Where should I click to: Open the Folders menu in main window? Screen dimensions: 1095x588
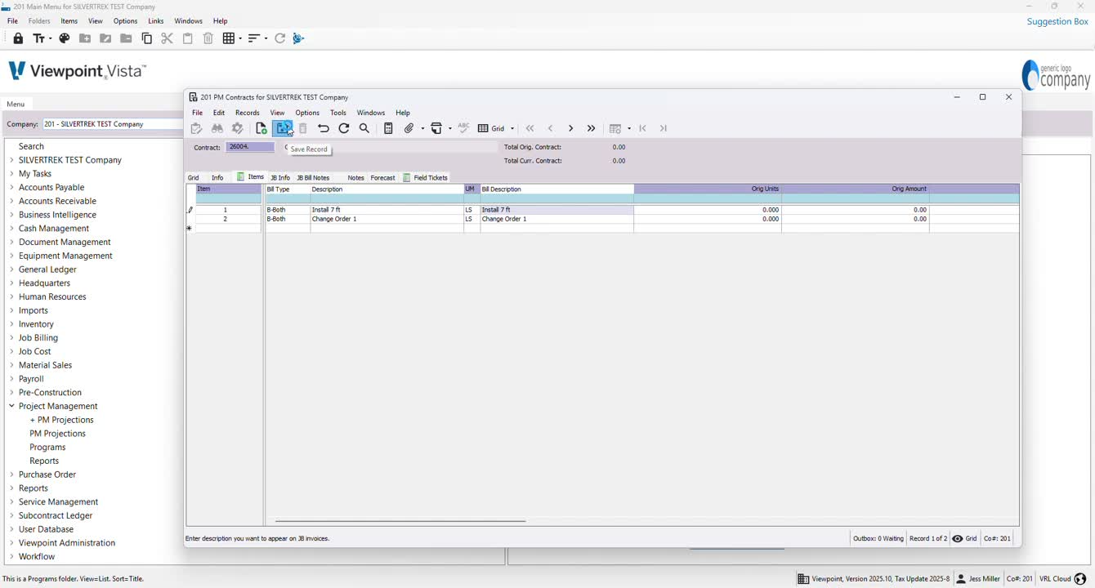(x=39, y=21)
